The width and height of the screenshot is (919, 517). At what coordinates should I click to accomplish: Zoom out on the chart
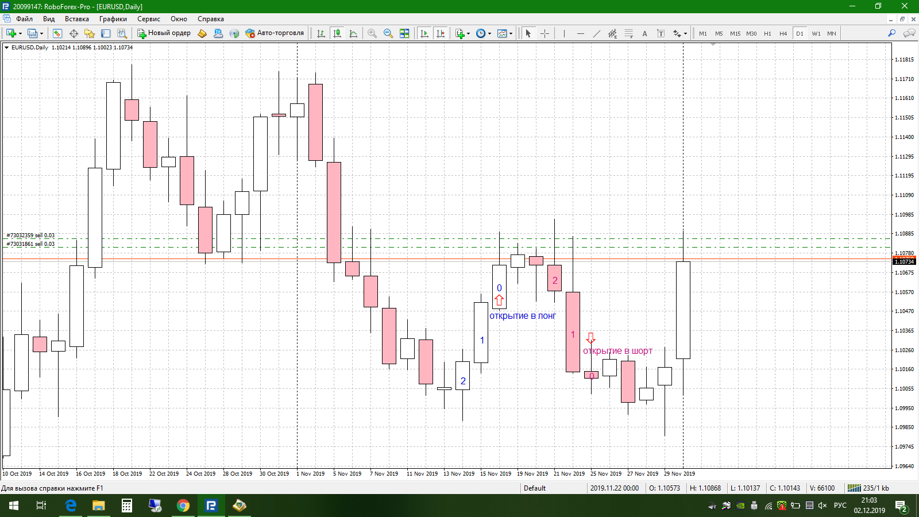click(388, 33)
